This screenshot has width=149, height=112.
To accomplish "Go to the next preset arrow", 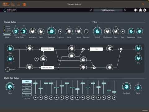I will [125, 10].
